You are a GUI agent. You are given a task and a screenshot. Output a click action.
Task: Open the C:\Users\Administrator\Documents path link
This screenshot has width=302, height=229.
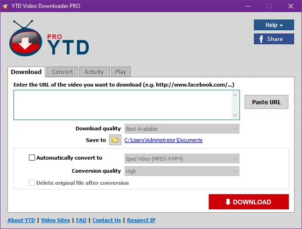click(163, 140)
